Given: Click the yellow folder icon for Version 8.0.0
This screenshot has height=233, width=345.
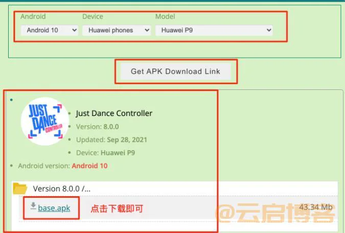Looking at the screenshot, I should (20, 189).
